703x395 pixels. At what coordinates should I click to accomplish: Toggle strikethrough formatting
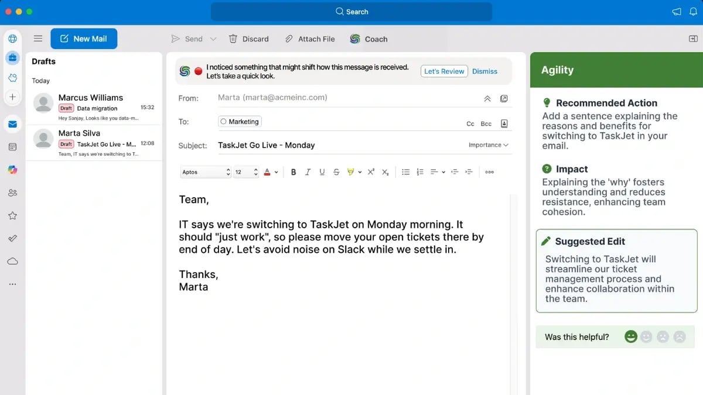[336, 172]
